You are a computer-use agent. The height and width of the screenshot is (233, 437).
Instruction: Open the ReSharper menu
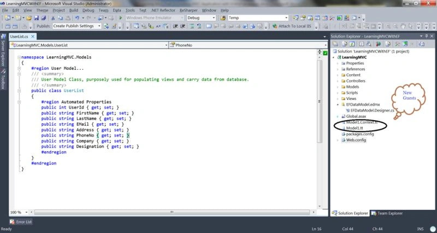(x=188, y=10)
